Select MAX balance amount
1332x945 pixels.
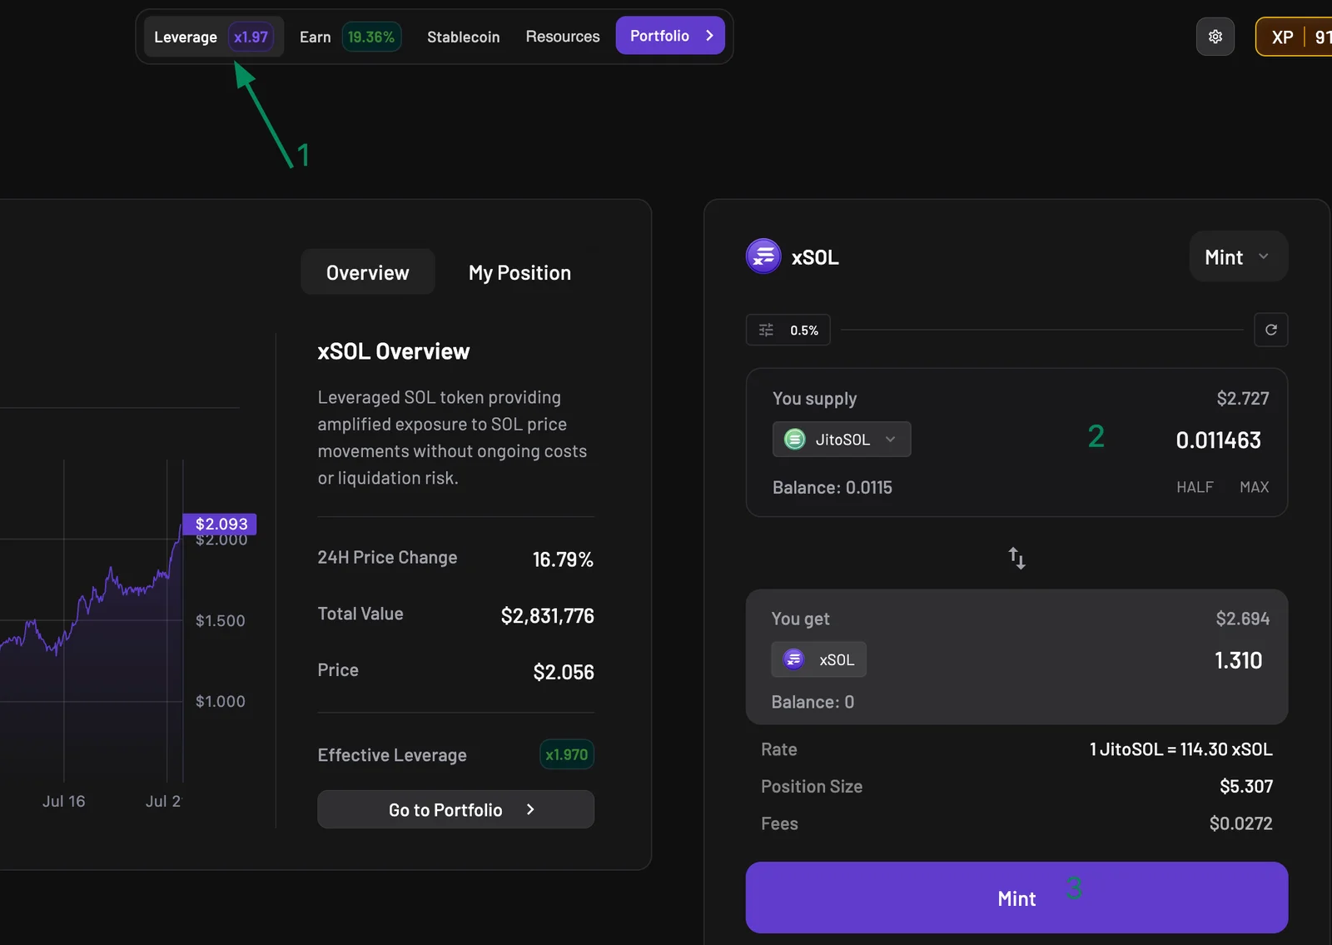tap(1254, 487)
